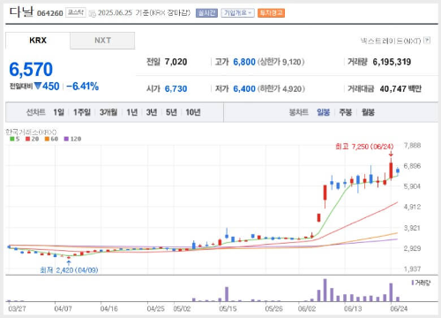Image resolution: width=441 pixels, height=318 pixels.
Task: Click the 전일 value 7,020
Action: click(176, 62)
